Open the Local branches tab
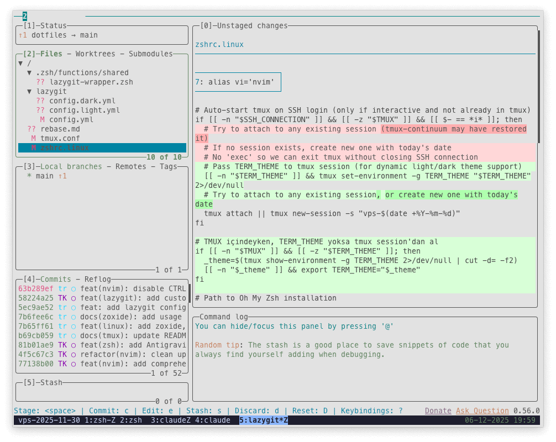Screen dimensions: 556x442 tap(71, 167)
